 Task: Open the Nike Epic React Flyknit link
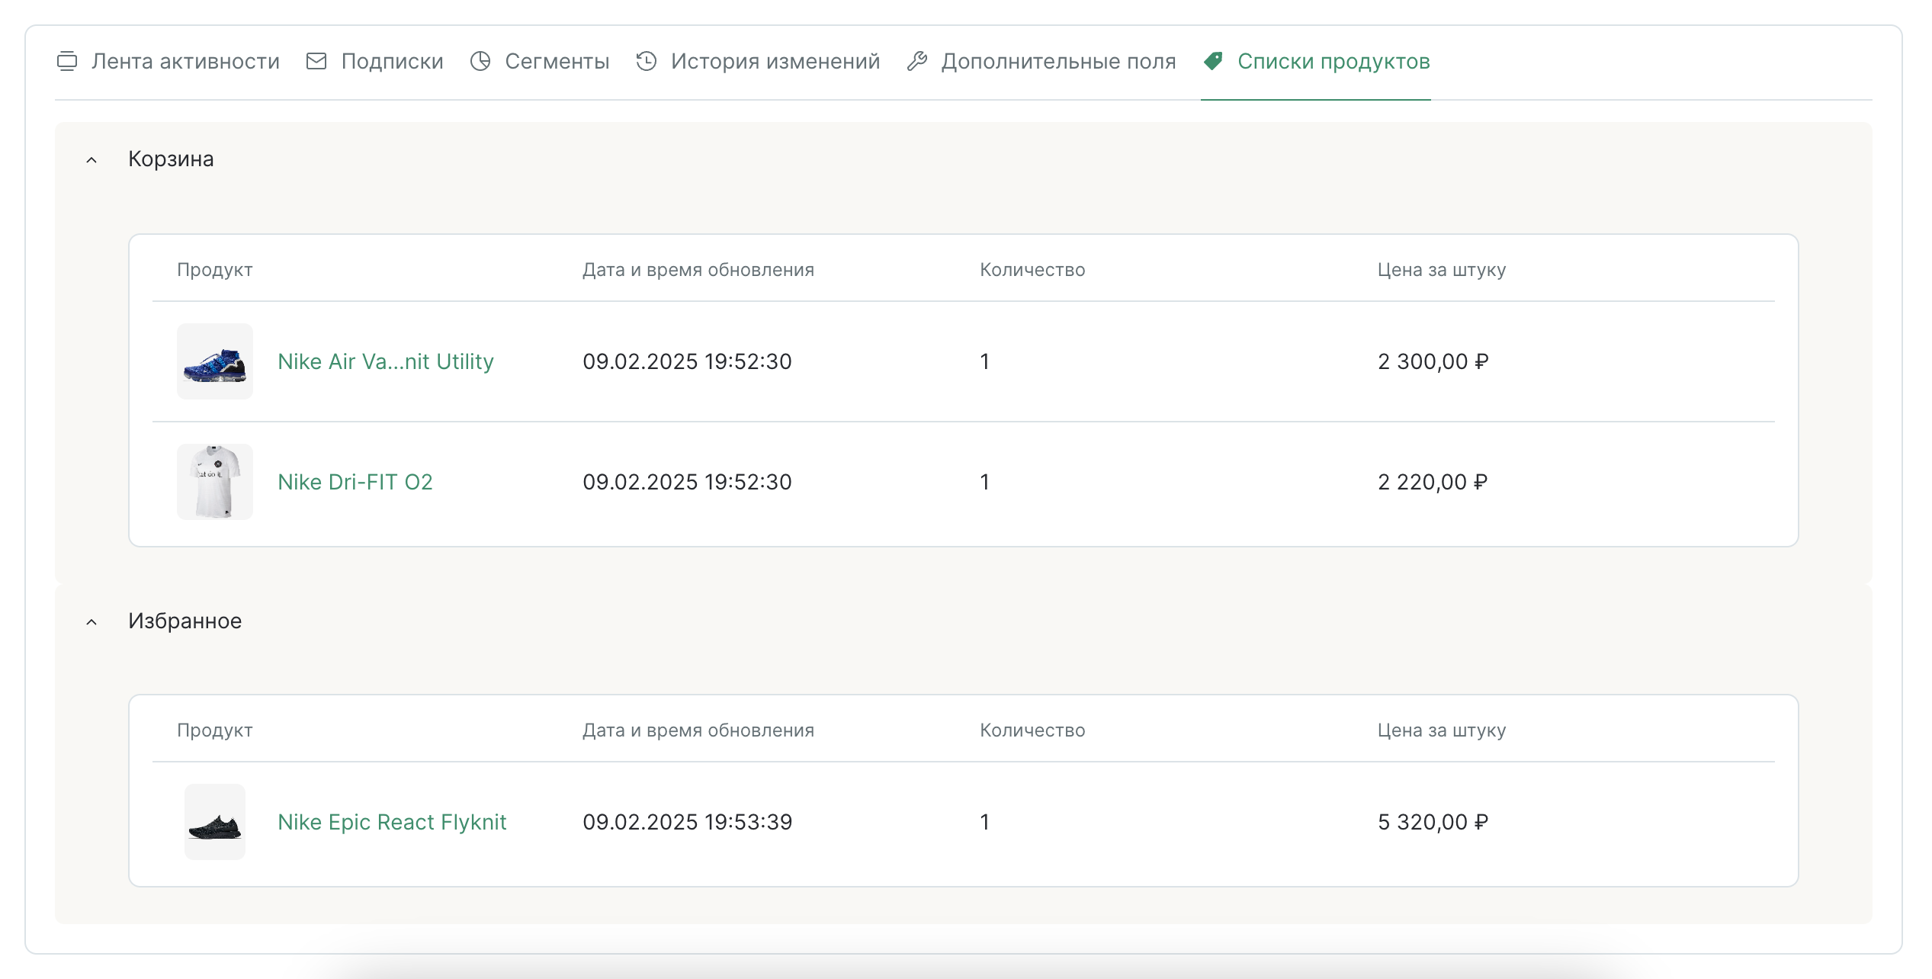point(392,822)
